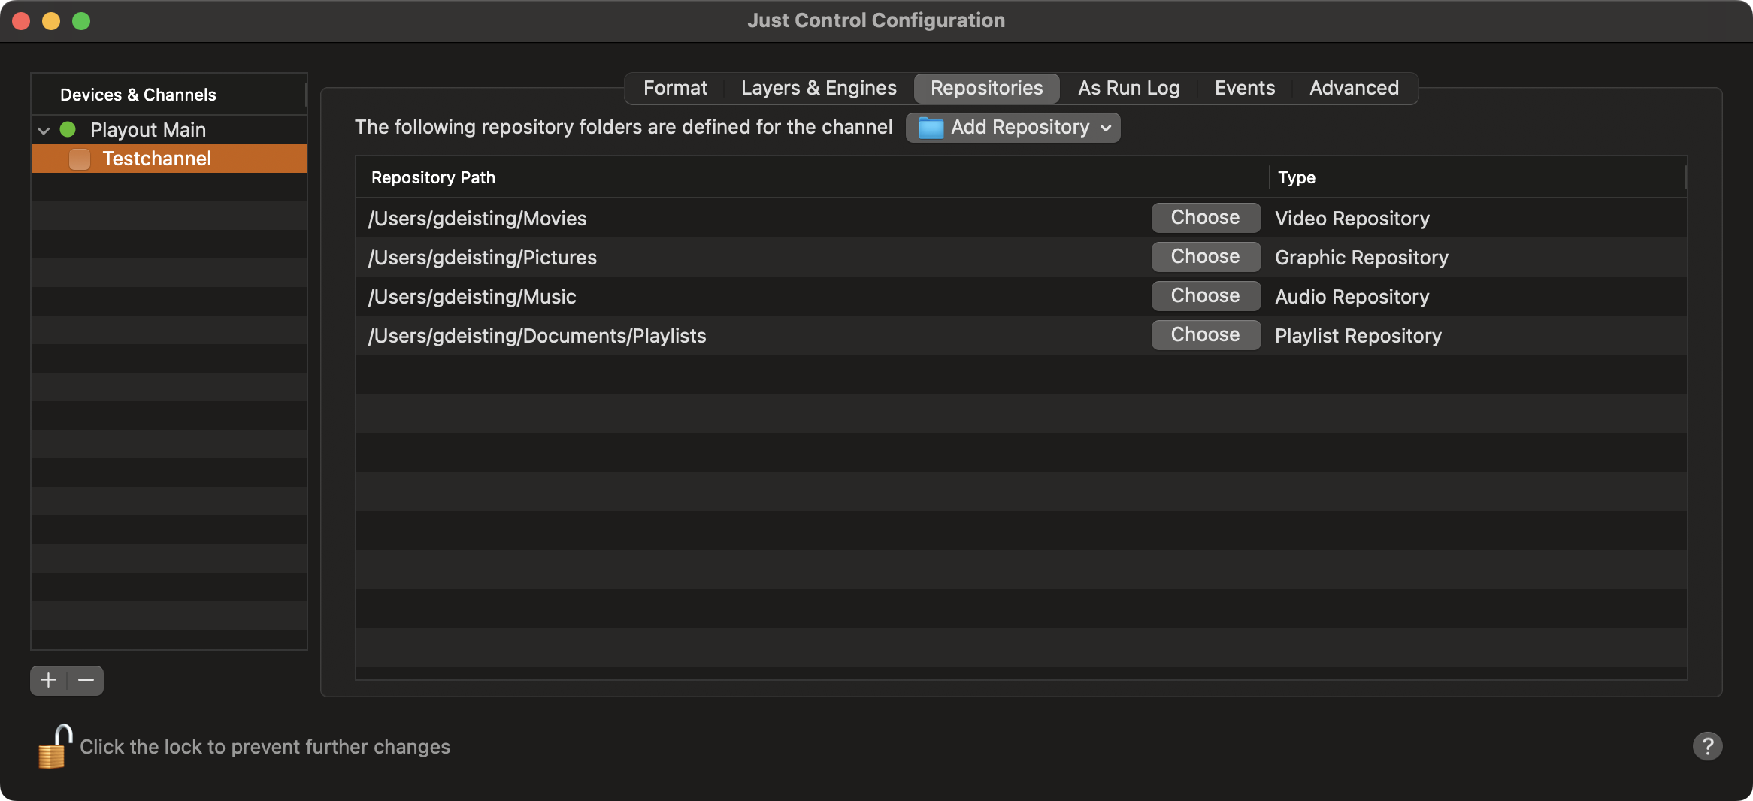This screenshot has height=801, width=1753.
Task: Open the Events tab
Action: [1244, 88]
